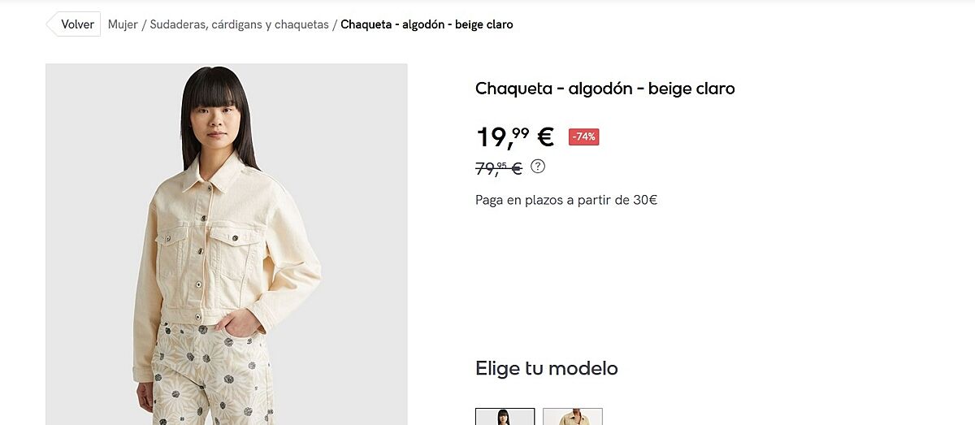The height and width of the screenshot is (425, 975).
Task: Click the floral trousers in product photo
Action: coord(213,378)
